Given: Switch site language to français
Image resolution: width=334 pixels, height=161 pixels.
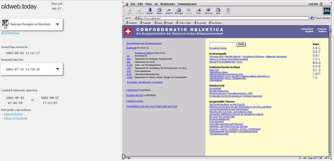Looking at the screenshot, I should coord(322,29).
